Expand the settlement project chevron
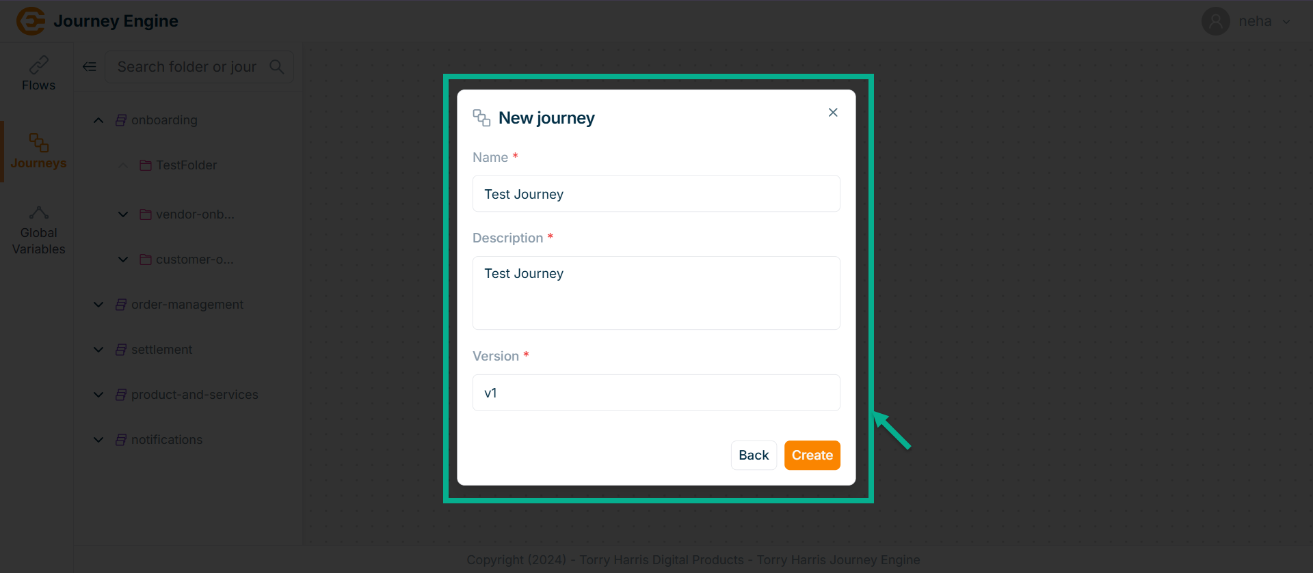Image resolution: width=1313 pixels, height=573 pixels. 98,350
